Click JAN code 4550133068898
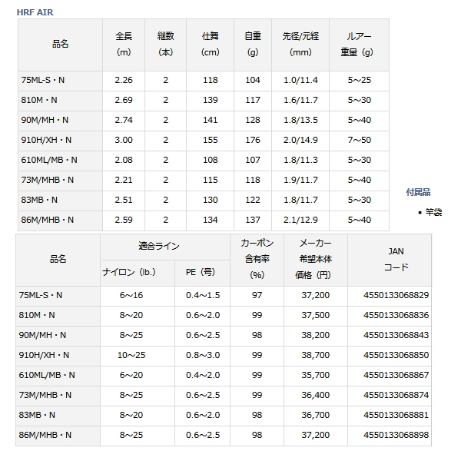Screen dimensions: 461x461 [396, 435]
